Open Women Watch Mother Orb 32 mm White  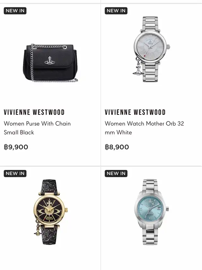[x=144, y=128]
